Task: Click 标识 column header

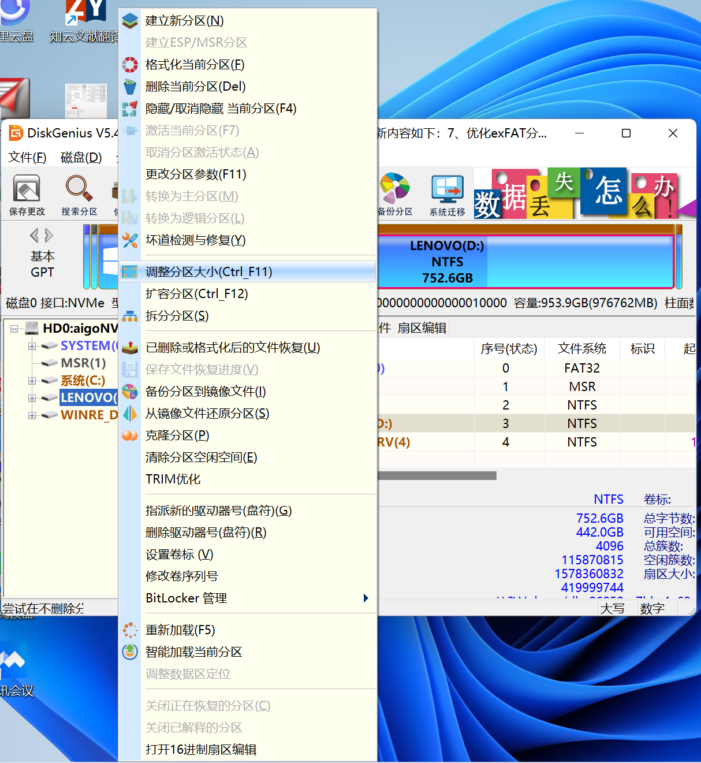Action: (x=642, y=349)
